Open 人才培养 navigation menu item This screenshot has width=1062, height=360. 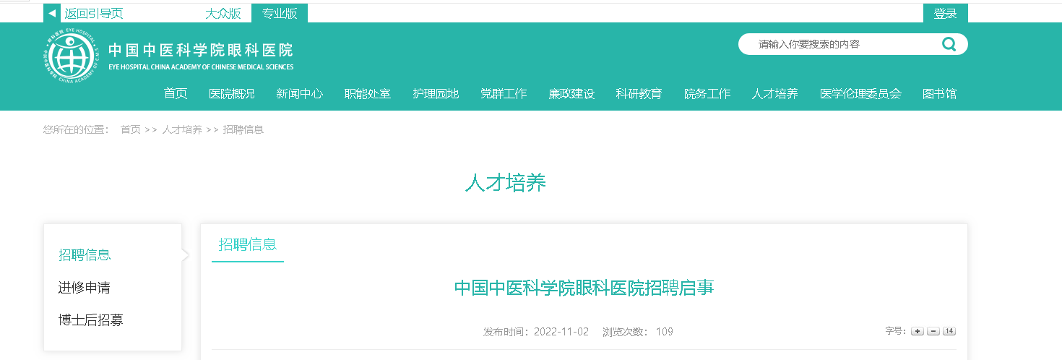(x=775, y=94)
